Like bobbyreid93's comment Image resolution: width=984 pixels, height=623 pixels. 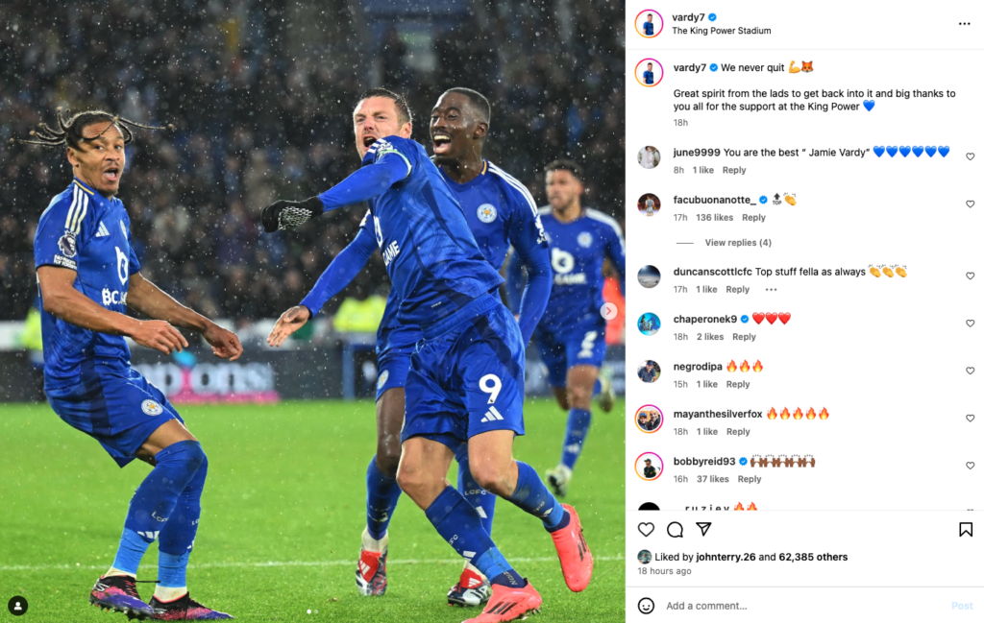(970, 466)
